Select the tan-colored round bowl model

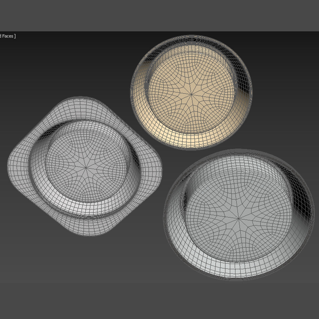tap(191, 93)
